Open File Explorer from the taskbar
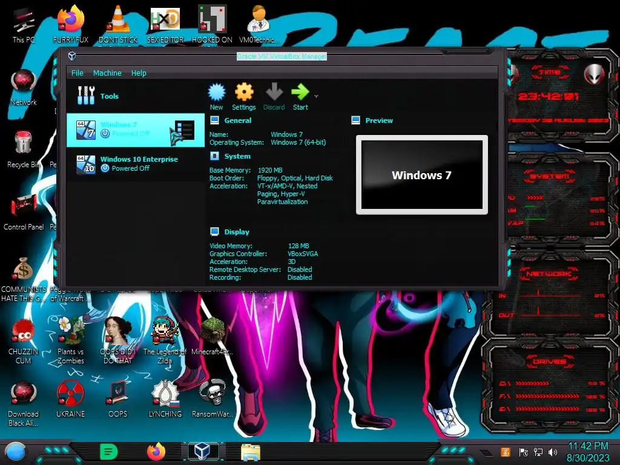The height and width of the screenshot is (465, 620). (x=251, y=452)
